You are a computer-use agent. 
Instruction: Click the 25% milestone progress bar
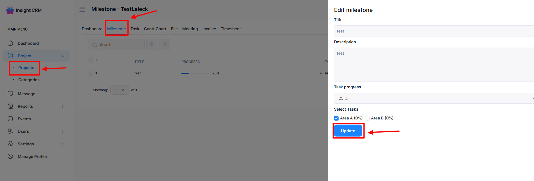coord(195,73)
